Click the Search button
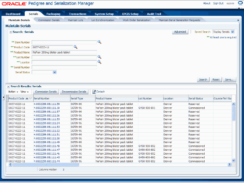244x183 pixels. pyautogui.click(x=203, y=80)
